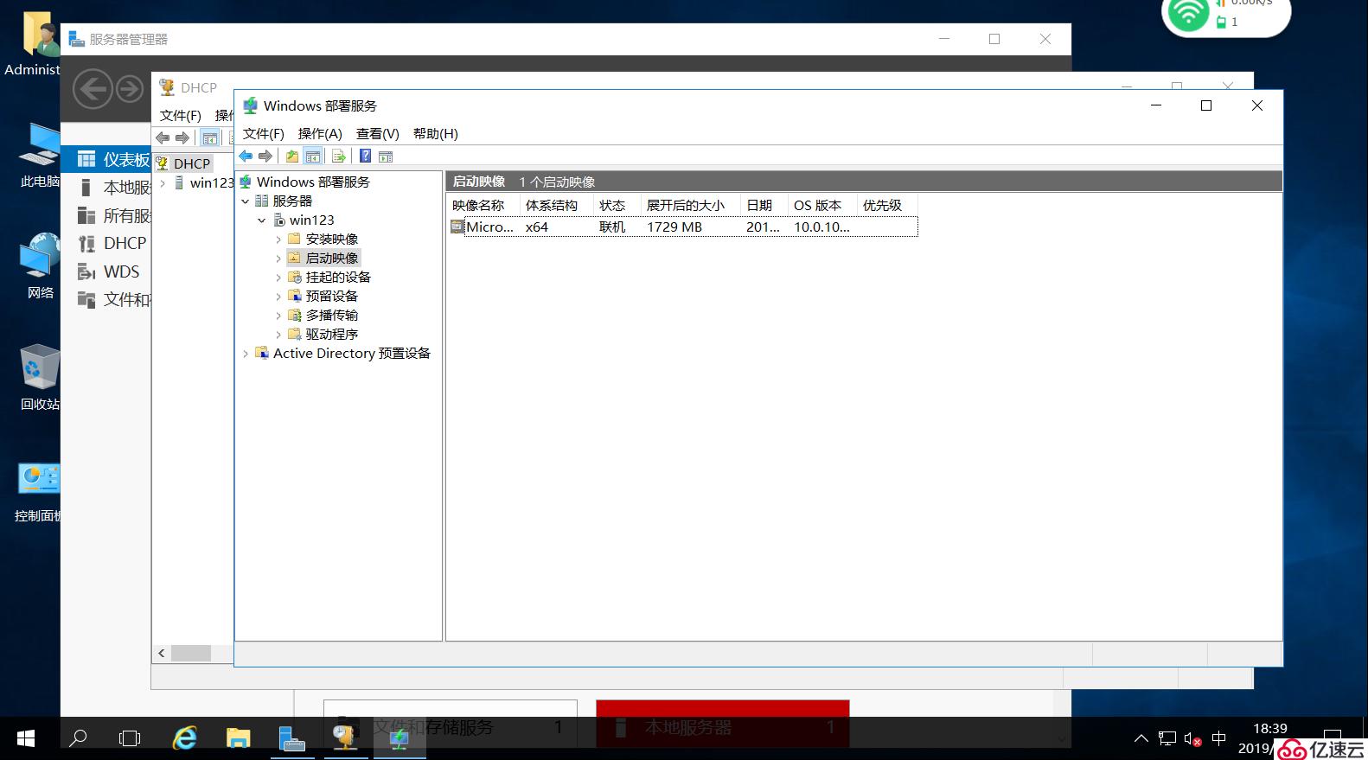Open File Explorer from the taskbar
This screenshot has height=760, width=1368.
point(238,738)
